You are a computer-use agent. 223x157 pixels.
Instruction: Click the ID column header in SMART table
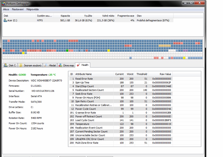tap(72, 74)
